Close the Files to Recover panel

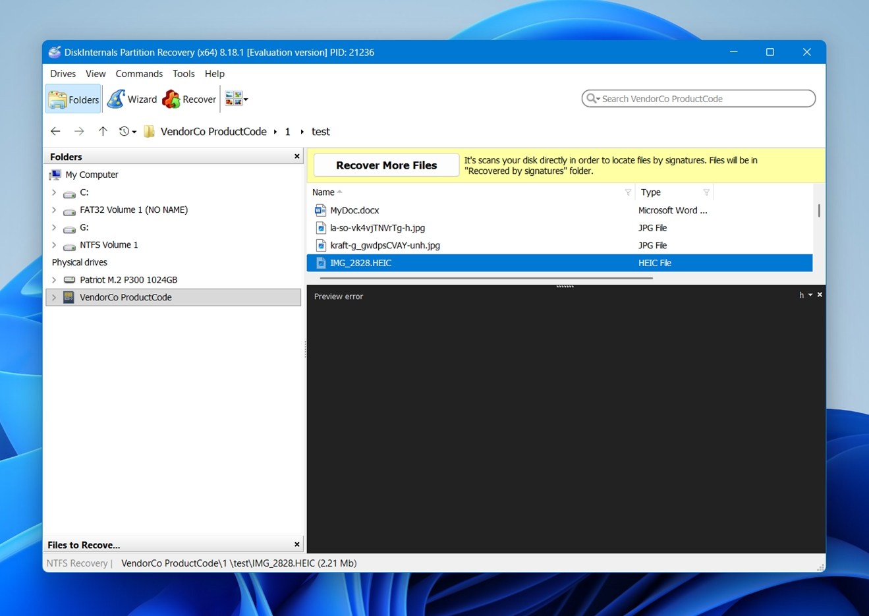pyautogui.click(x=296, y=545)
